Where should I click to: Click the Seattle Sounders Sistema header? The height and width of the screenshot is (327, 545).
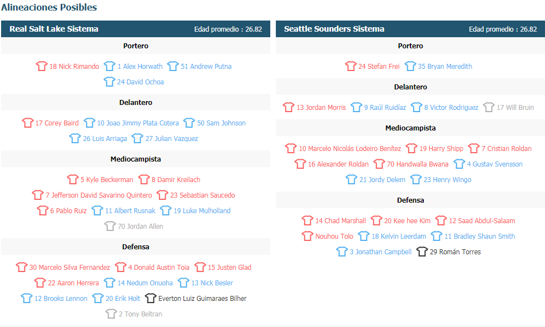(x=334, y=29)
